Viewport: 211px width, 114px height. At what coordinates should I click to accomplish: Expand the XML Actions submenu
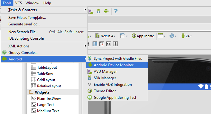point(44,46)
